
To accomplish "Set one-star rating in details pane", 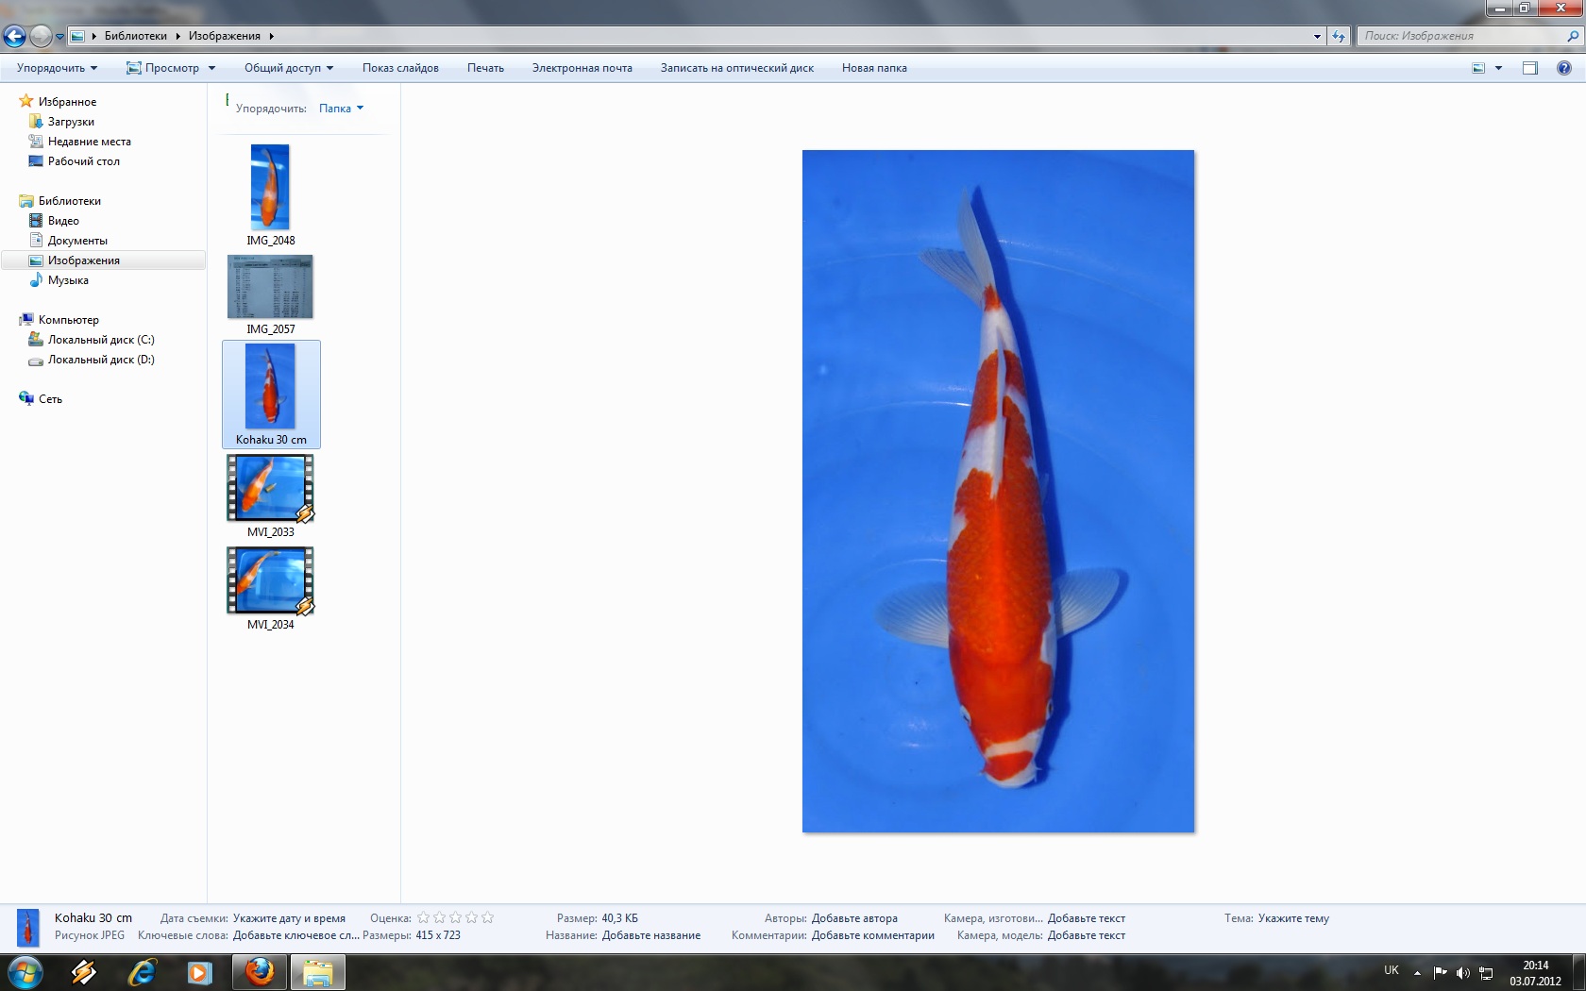I will click(x=424, y=917).
